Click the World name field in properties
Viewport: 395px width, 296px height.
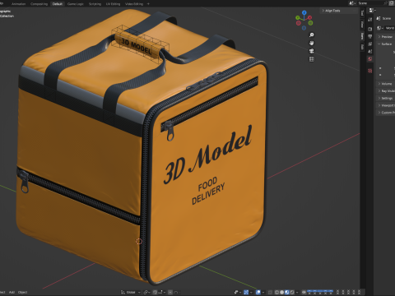(x=390, y=28)
